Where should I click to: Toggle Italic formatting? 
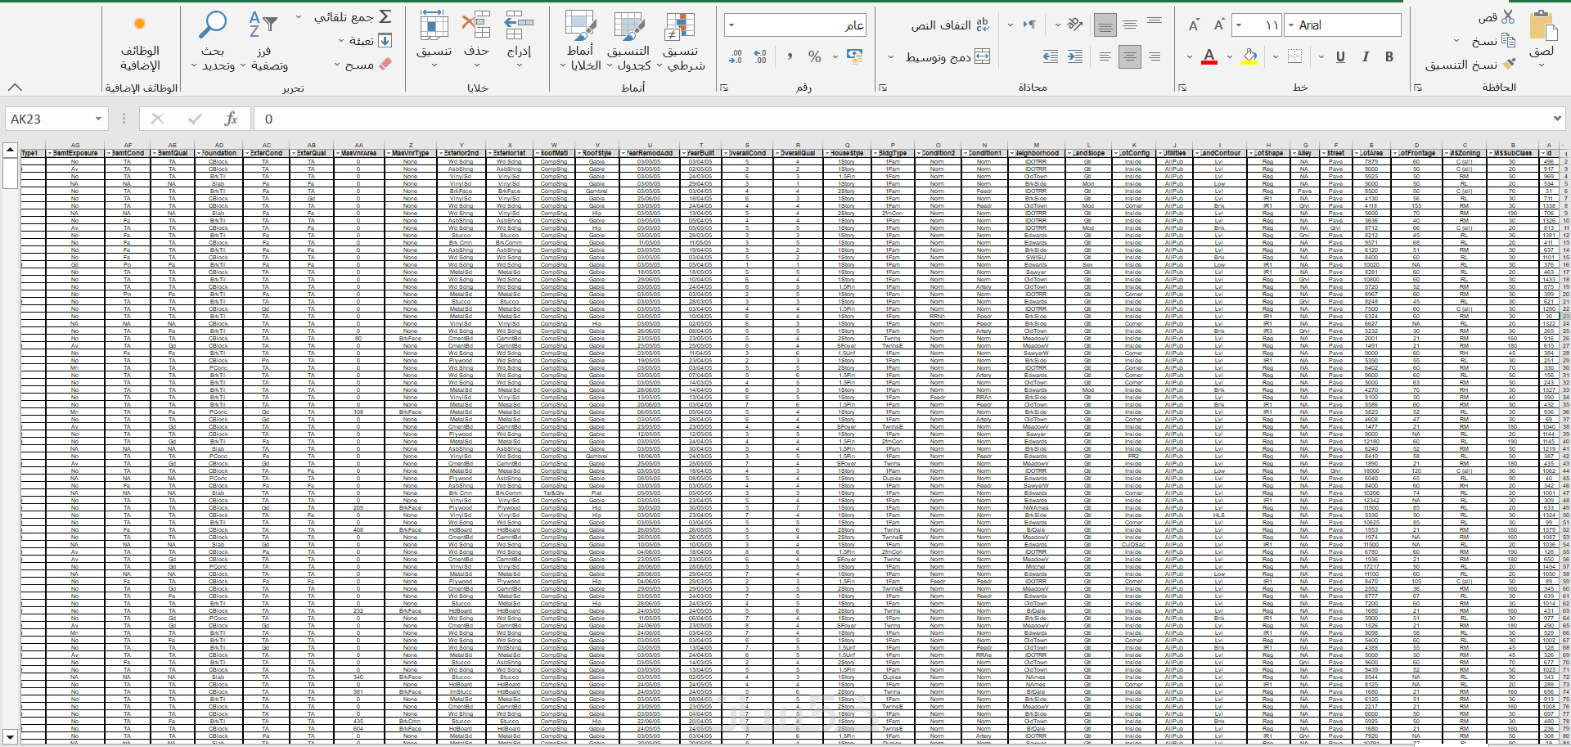click(x=1365, y=56)
